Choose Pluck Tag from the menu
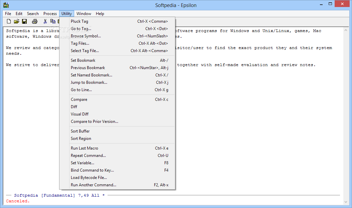The height and width of the screenshot is (208, 352). tap(117, 21)
